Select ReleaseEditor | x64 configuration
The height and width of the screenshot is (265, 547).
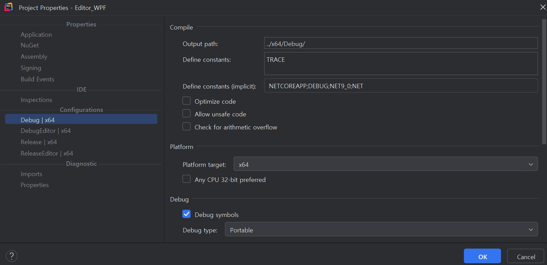click(47, 153)
